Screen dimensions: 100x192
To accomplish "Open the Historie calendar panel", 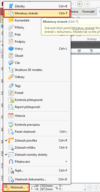I will click(x=37, y=116).
